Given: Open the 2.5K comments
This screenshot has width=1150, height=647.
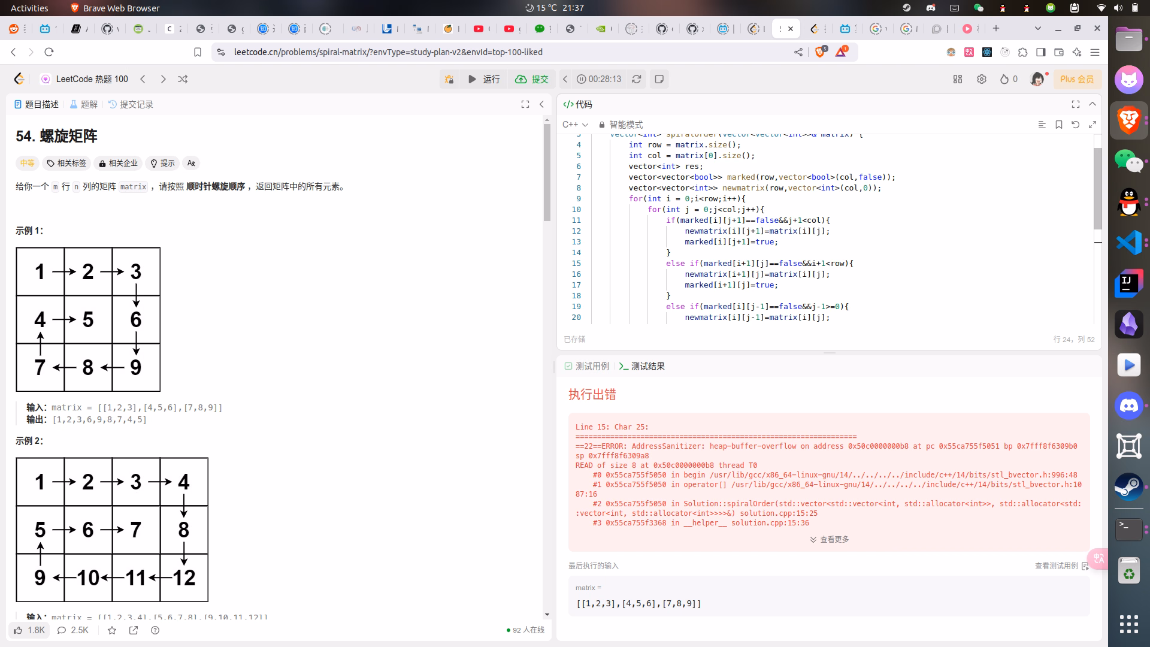Looking at the screenshot, I should pyautogui.click(x=72, y=630).
